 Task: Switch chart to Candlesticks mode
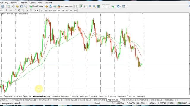point(81,6)
